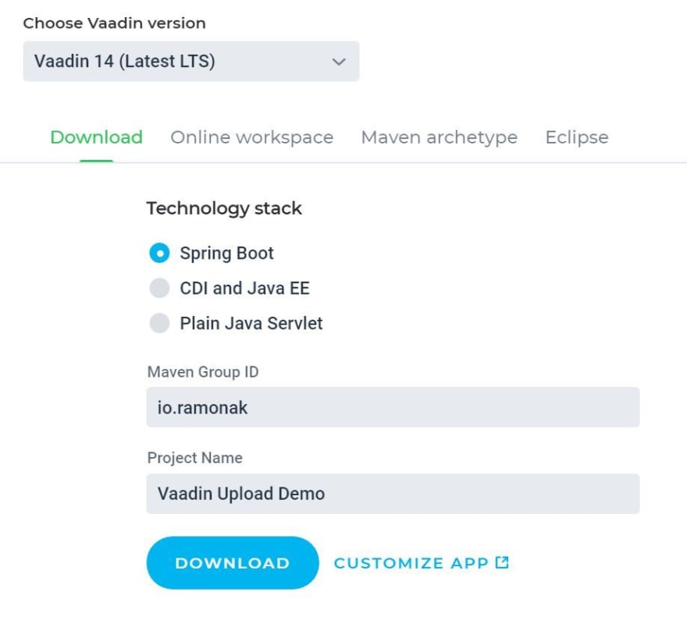Choose the CDI and Java EE stack

pyautogui.click(x=159, y=288)
